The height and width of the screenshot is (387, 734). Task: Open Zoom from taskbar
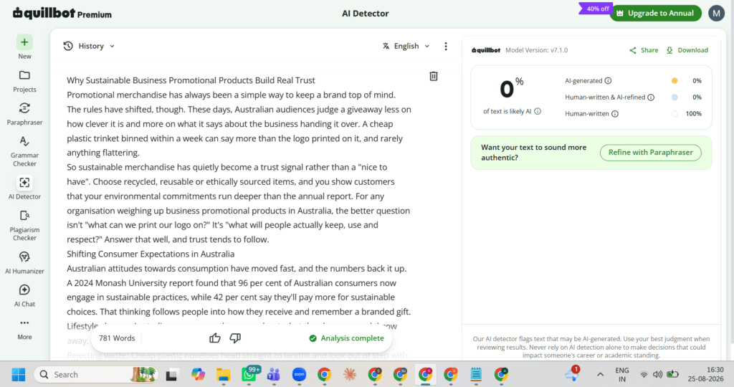click(x=299, y=374)
